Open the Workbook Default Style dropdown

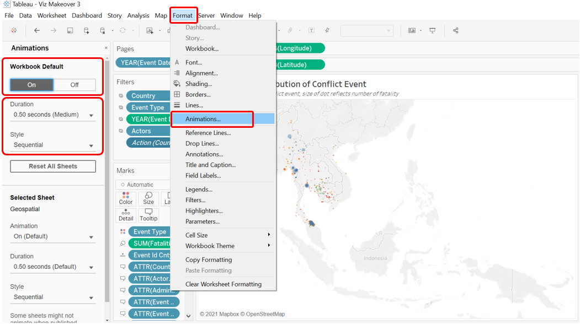(53, 145)
